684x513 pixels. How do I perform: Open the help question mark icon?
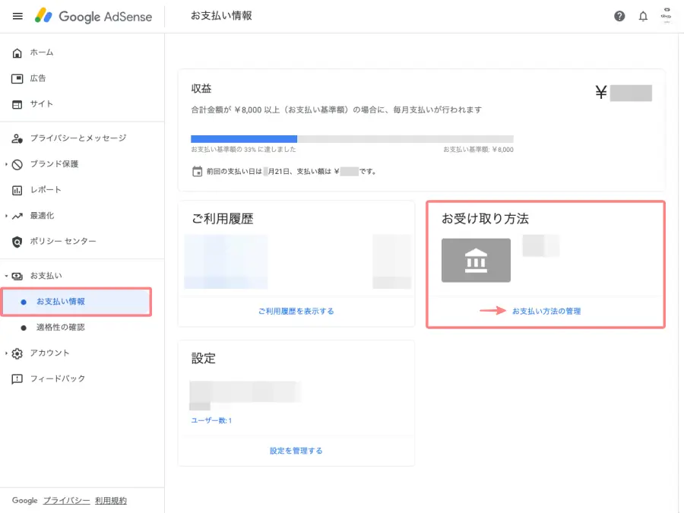click(619, 16)
